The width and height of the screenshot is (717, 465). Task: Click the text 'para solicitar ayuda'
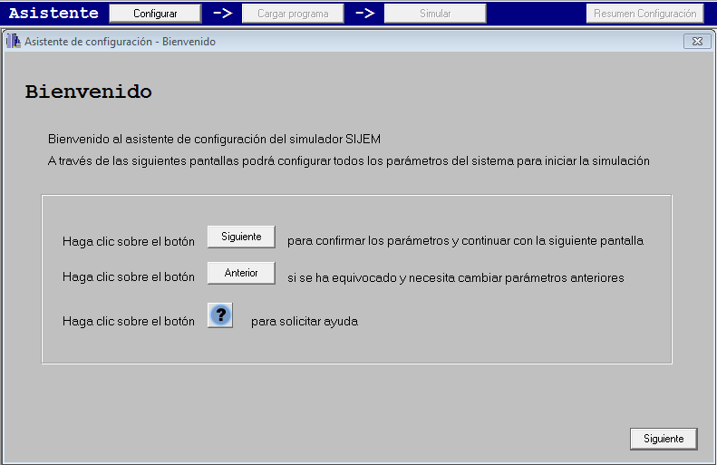point(305,322)
